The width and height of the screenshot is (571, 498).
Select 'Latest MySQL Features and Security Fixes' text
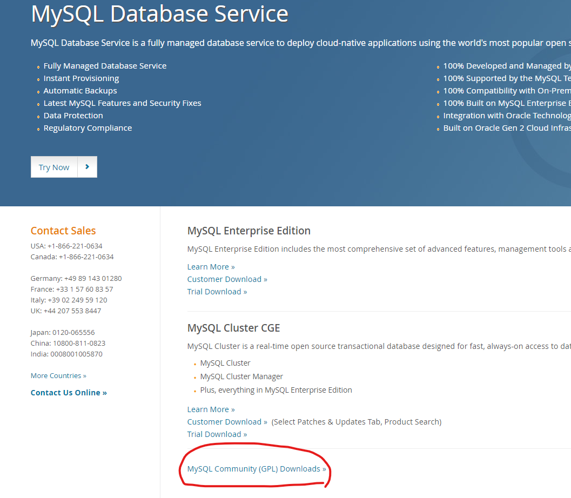point(122,103)
